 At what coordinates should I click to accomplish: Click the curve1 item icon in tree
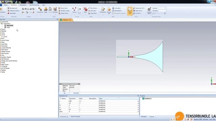pos(2,37)
